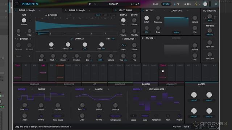Click the lightbulb sound design tips icon
Image resolution: width=232 pixels, height=130 pixels.
(x=196, y=4)
